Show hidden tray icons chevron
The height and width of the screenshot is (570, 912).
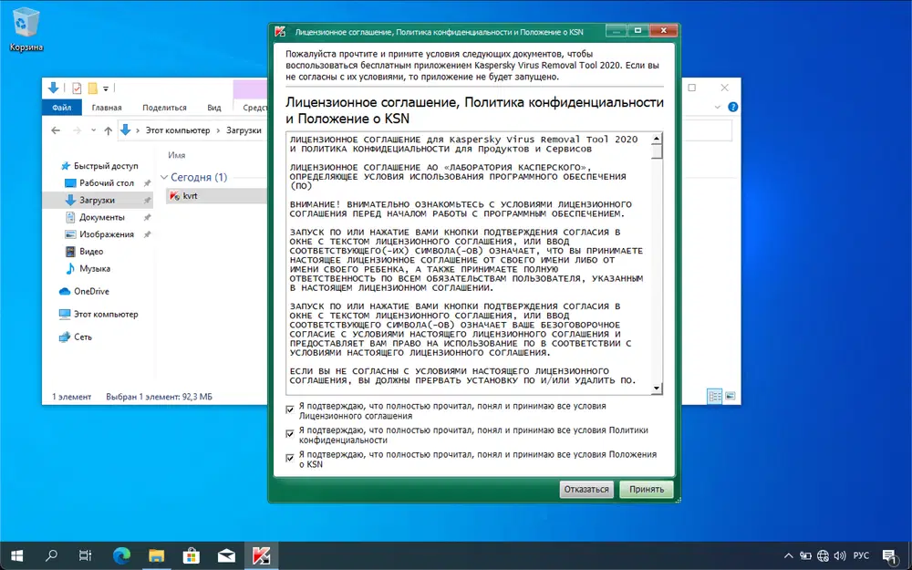[788, 556]
